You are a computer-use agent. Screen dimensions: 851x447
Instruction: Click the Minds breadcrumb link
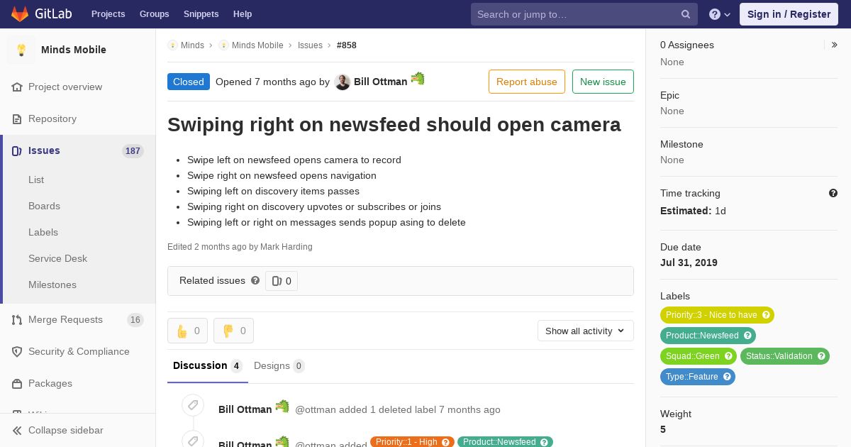(192, 45)
